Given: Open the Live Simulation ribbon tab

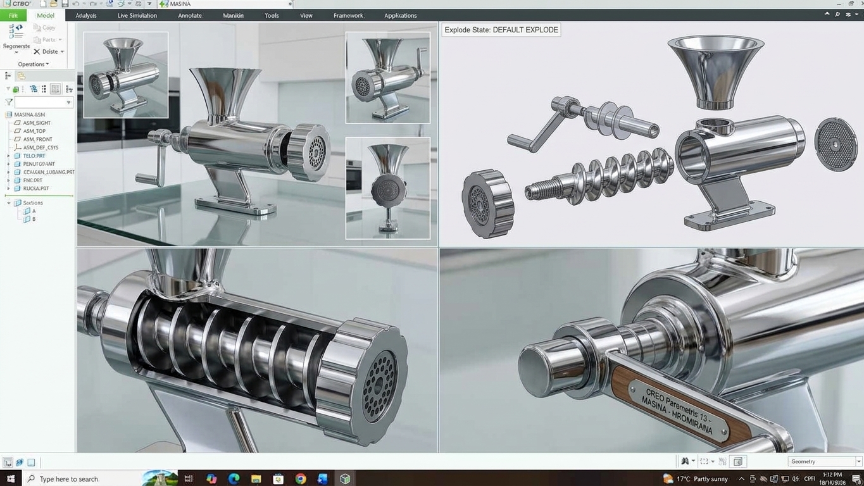Looking at the screenshot, I should [x=137, y=15].
